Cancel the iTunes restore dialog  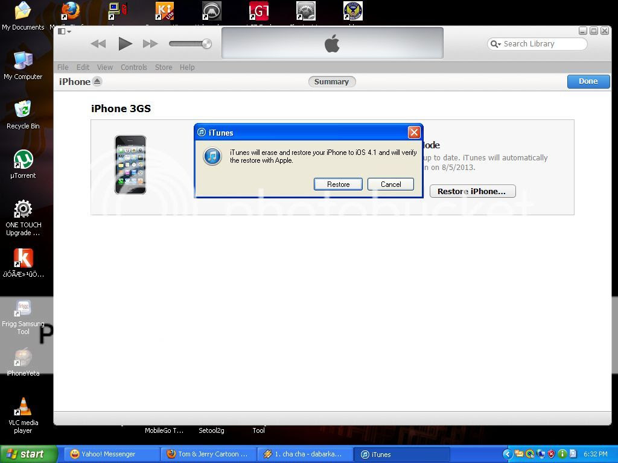click(x=390, y=184)
